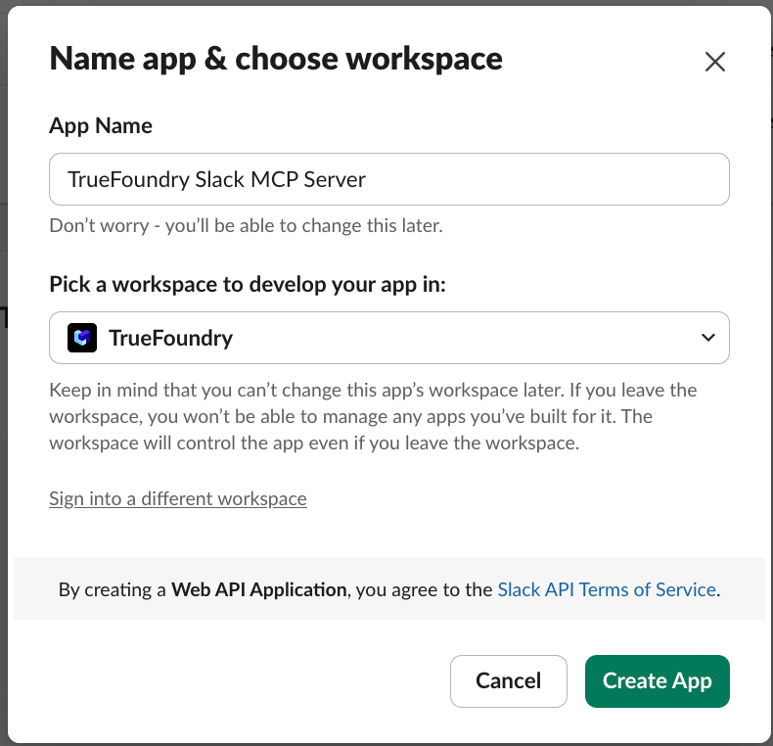Click the green Create App button
The image size is (773, 746).
(658, 680)
